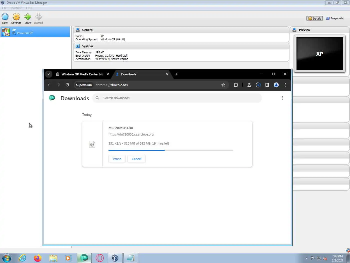Select the XP virtual machine entry
The height and width of the screenshot is (263, 350).
click(x=35, y=32)
